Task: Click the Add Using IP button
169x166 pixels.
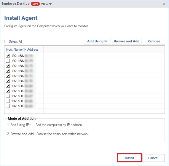Action: tap(97, 41)
